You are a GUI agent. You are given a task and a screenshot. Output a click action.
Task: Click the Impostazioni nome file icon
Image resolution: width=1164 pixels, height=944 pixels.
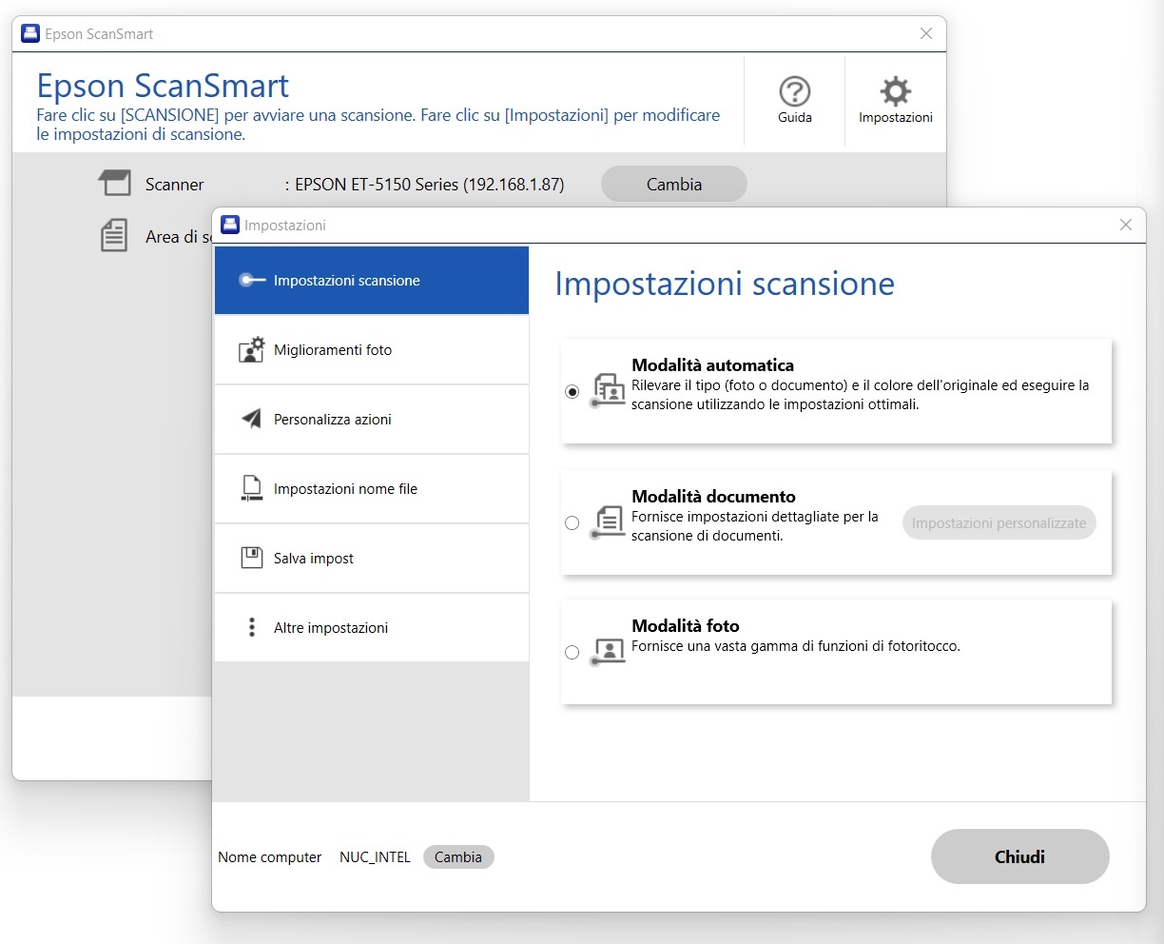(251, 489)
